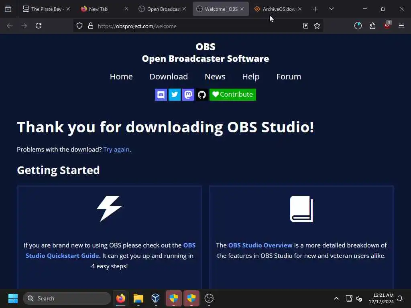This screenshot has height=308, width=411.
Task: Open Firefox from the taskbar
Action: [120, 298]
